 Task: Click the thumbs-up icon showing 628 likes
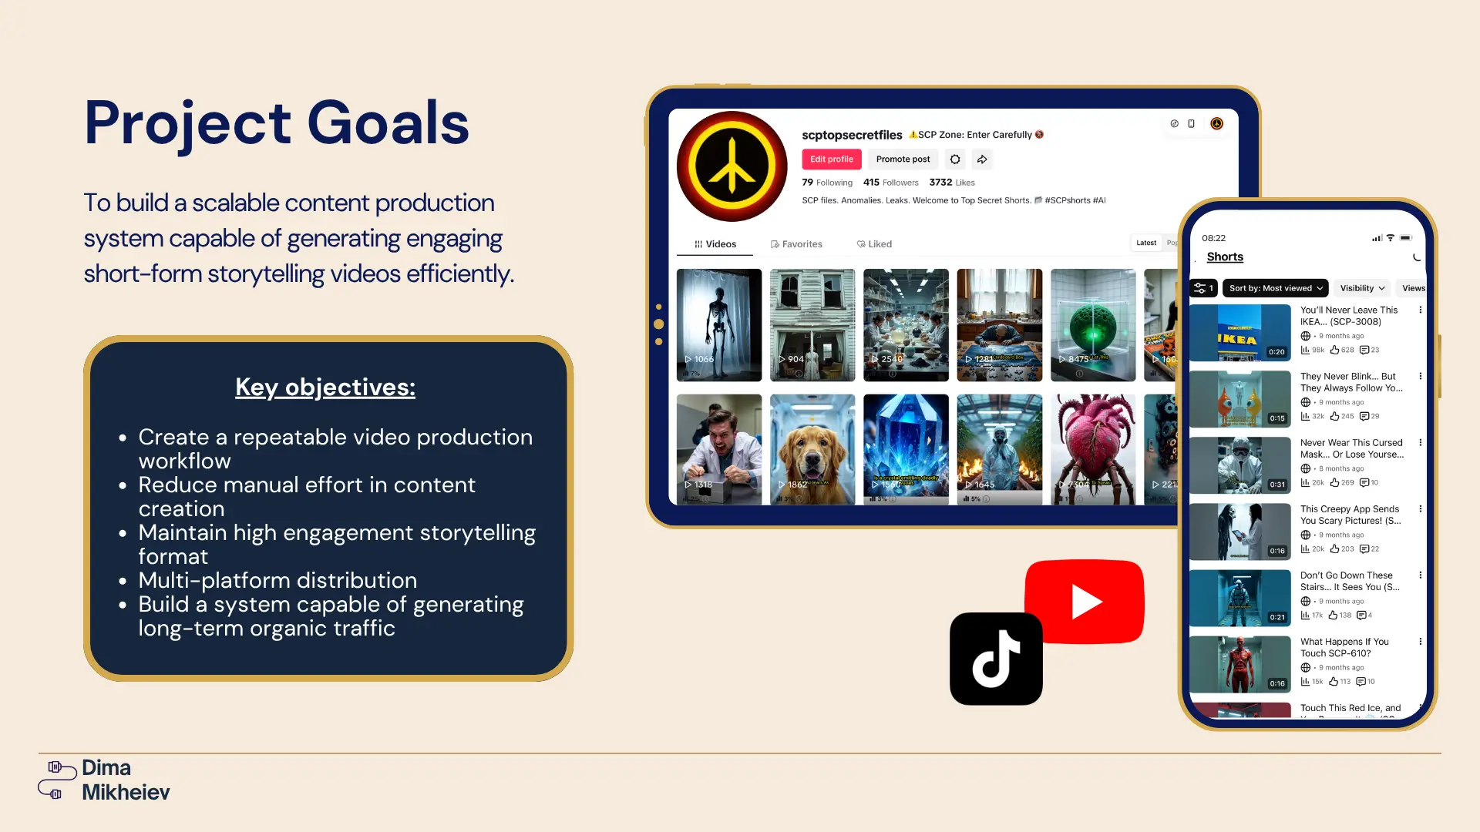click(1334, 350)
